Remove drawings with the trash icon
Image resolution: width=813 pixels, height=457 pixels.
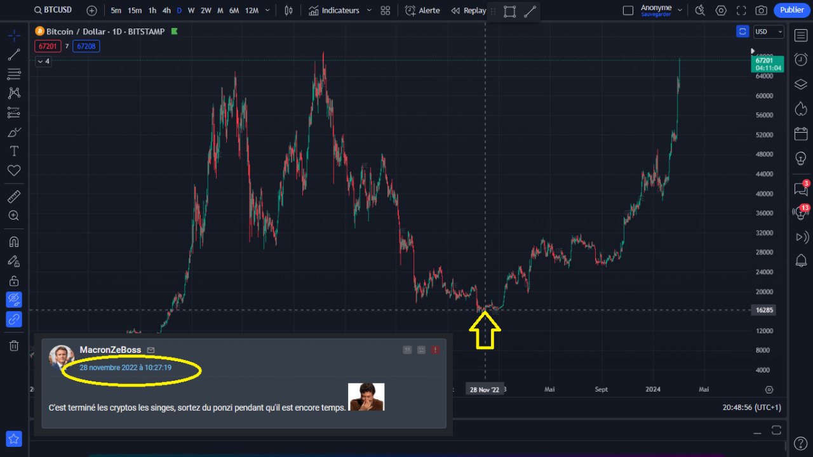pos(14,346)
